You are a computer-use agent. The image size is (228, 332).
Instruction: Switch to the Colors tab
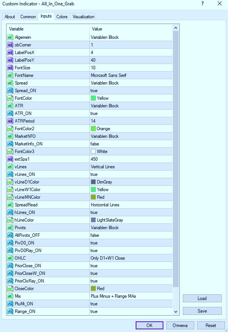62,17
